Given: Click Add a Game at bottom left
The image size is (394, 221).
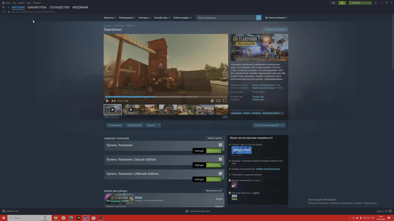Looking at the screenshot, I should click(x=10, y=211).
